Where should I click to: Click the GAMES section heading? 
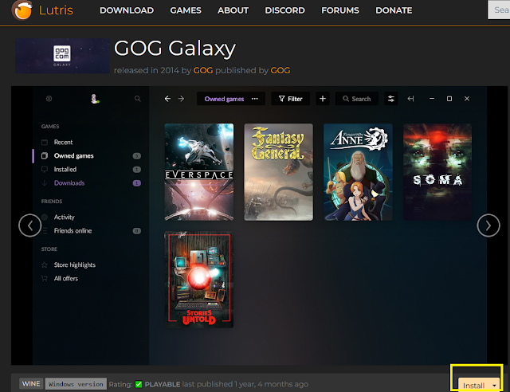pyautogui.click(x=50, y=126)
